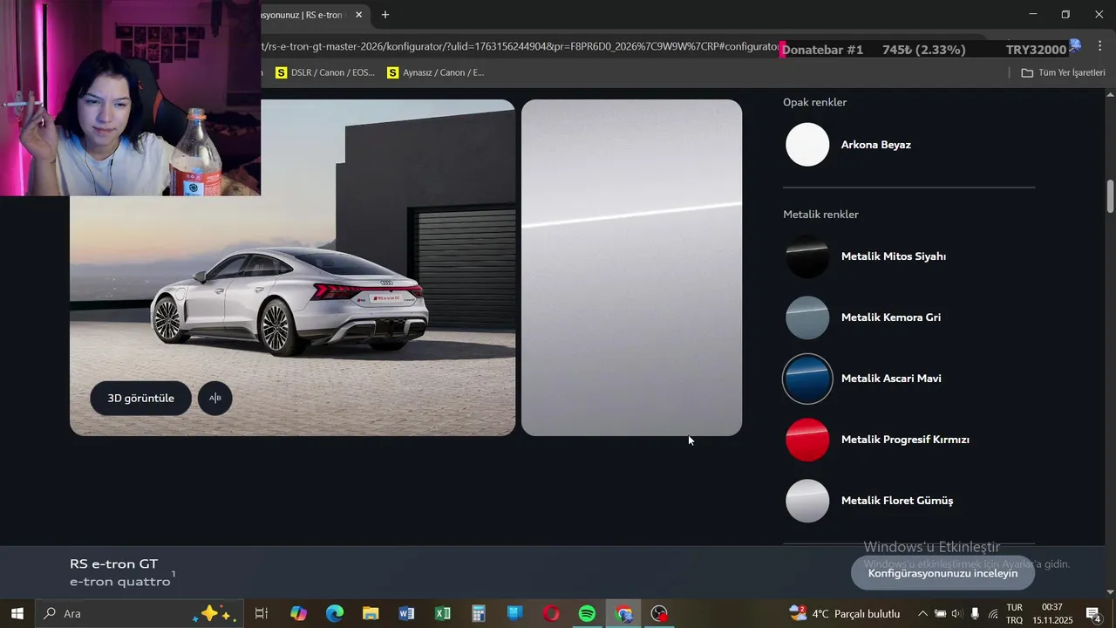Open Microsoft Excel from the taskbar
1116x628 pixels.
click(443, 614)
